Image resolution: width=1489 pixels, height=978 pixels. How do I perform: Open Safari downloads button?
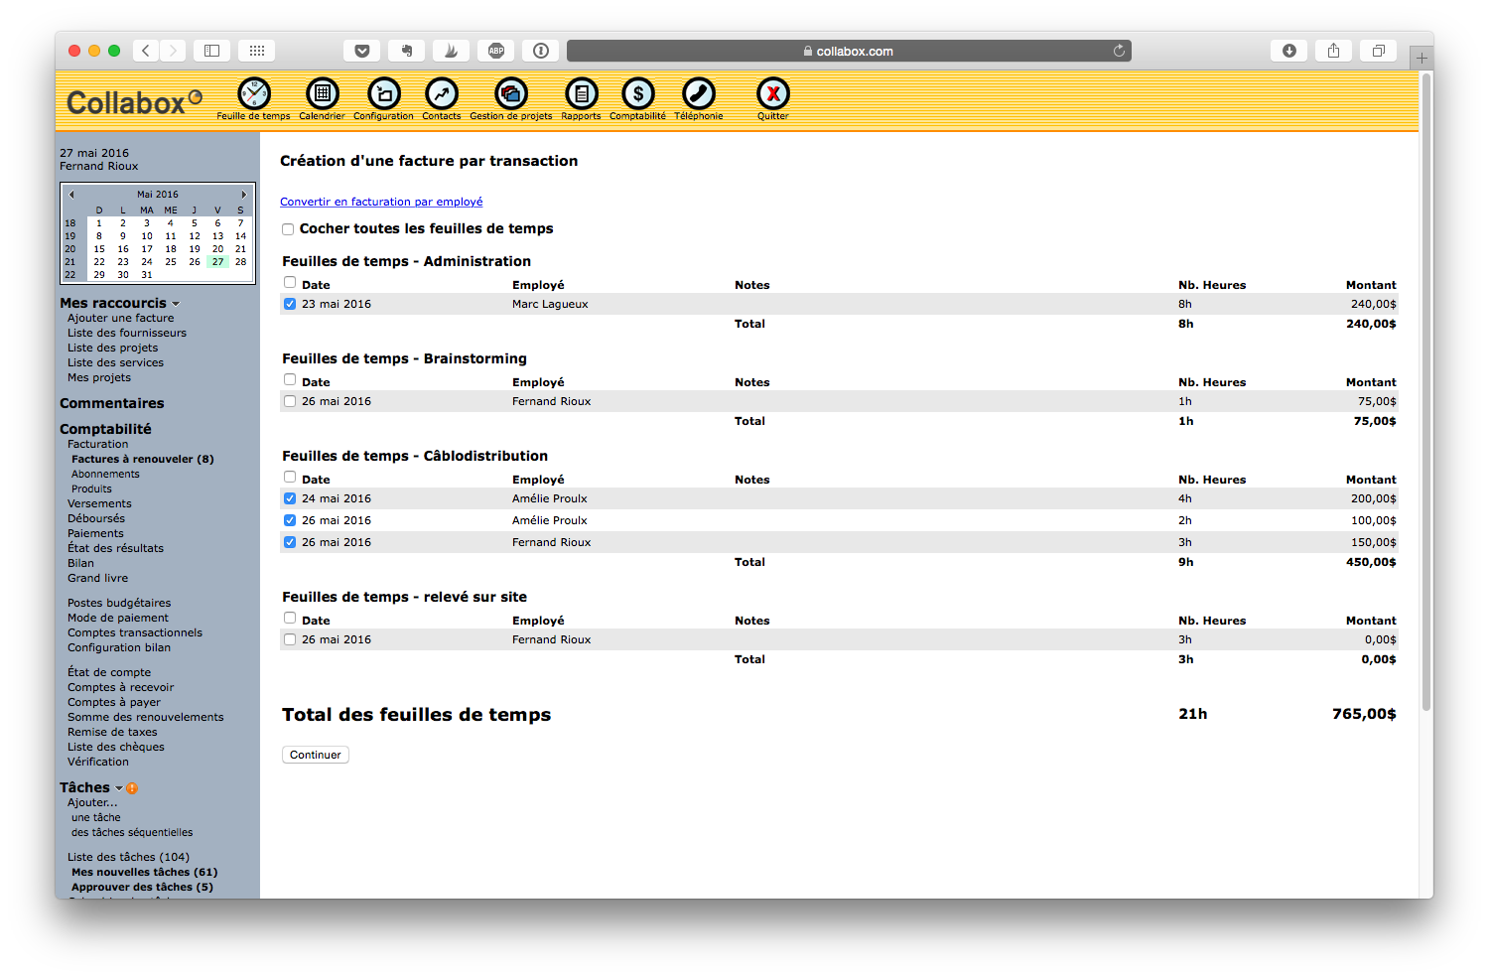click(x=1289, y=51)
